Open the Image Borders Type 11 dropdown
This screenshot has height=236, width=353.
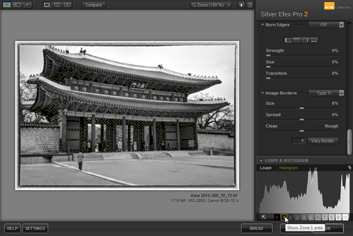coord(327,93)
